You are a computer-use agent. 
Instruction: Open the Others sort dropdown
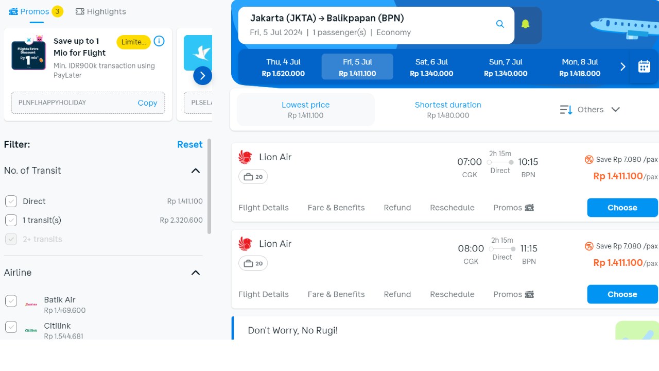(590, 110)
